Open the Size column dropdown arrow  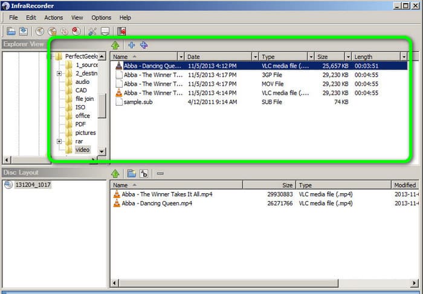click(348, 57)
